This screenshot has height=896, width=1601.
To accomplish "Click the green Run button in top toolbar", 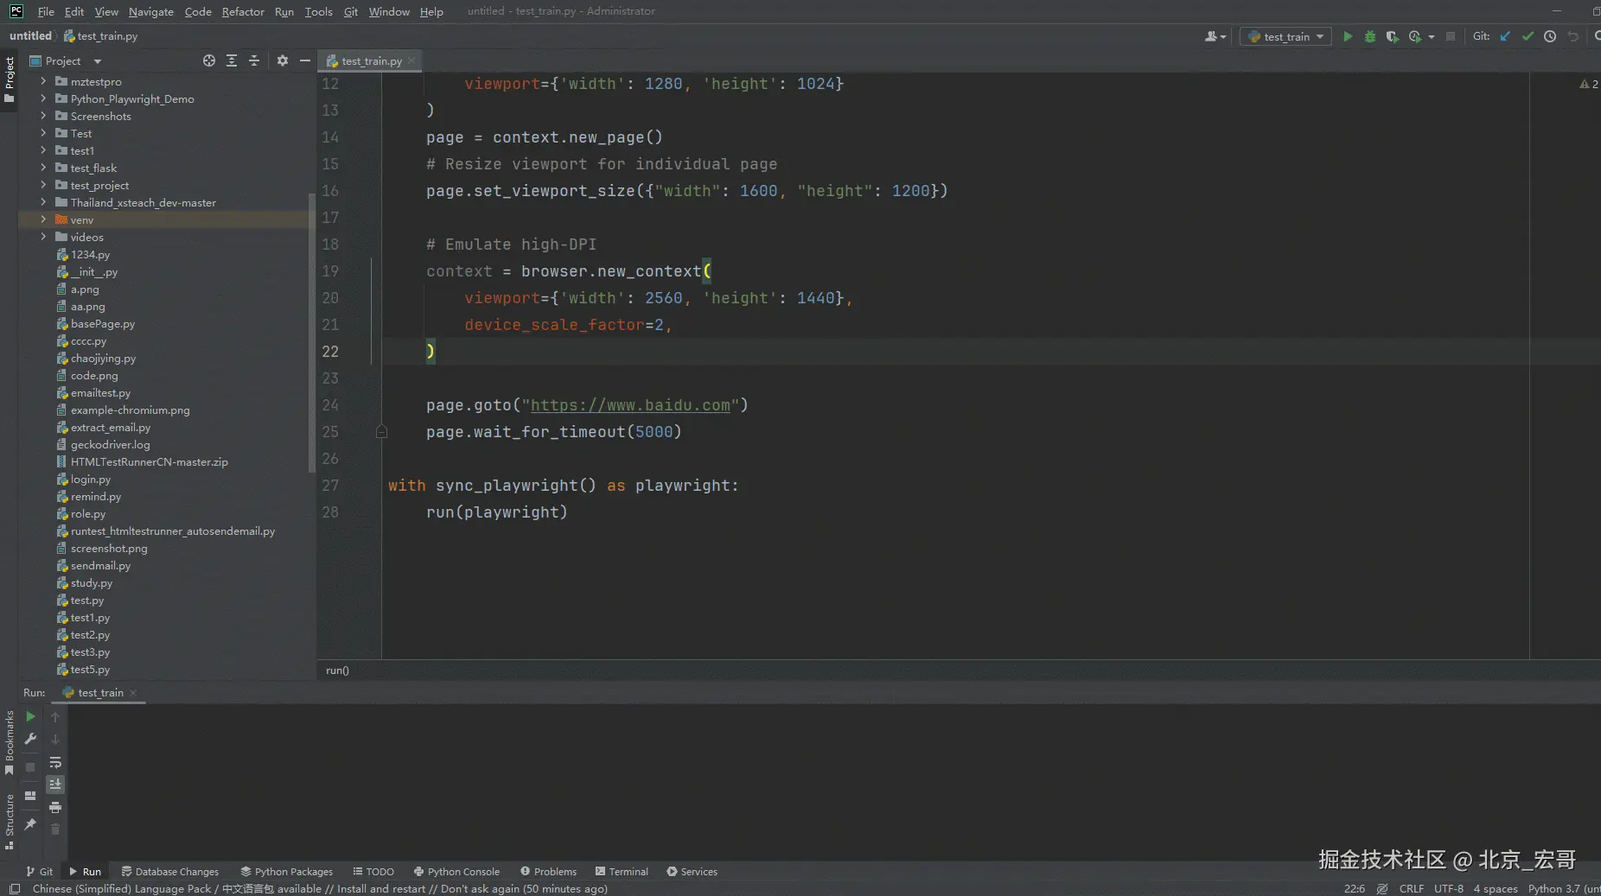I will (1347, 36).
